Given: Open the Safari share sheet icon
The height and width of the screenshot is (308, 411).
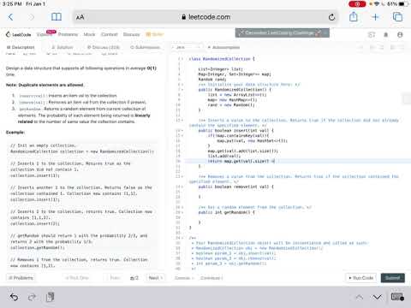Looking at the screenshot, I should click(354, 16).
